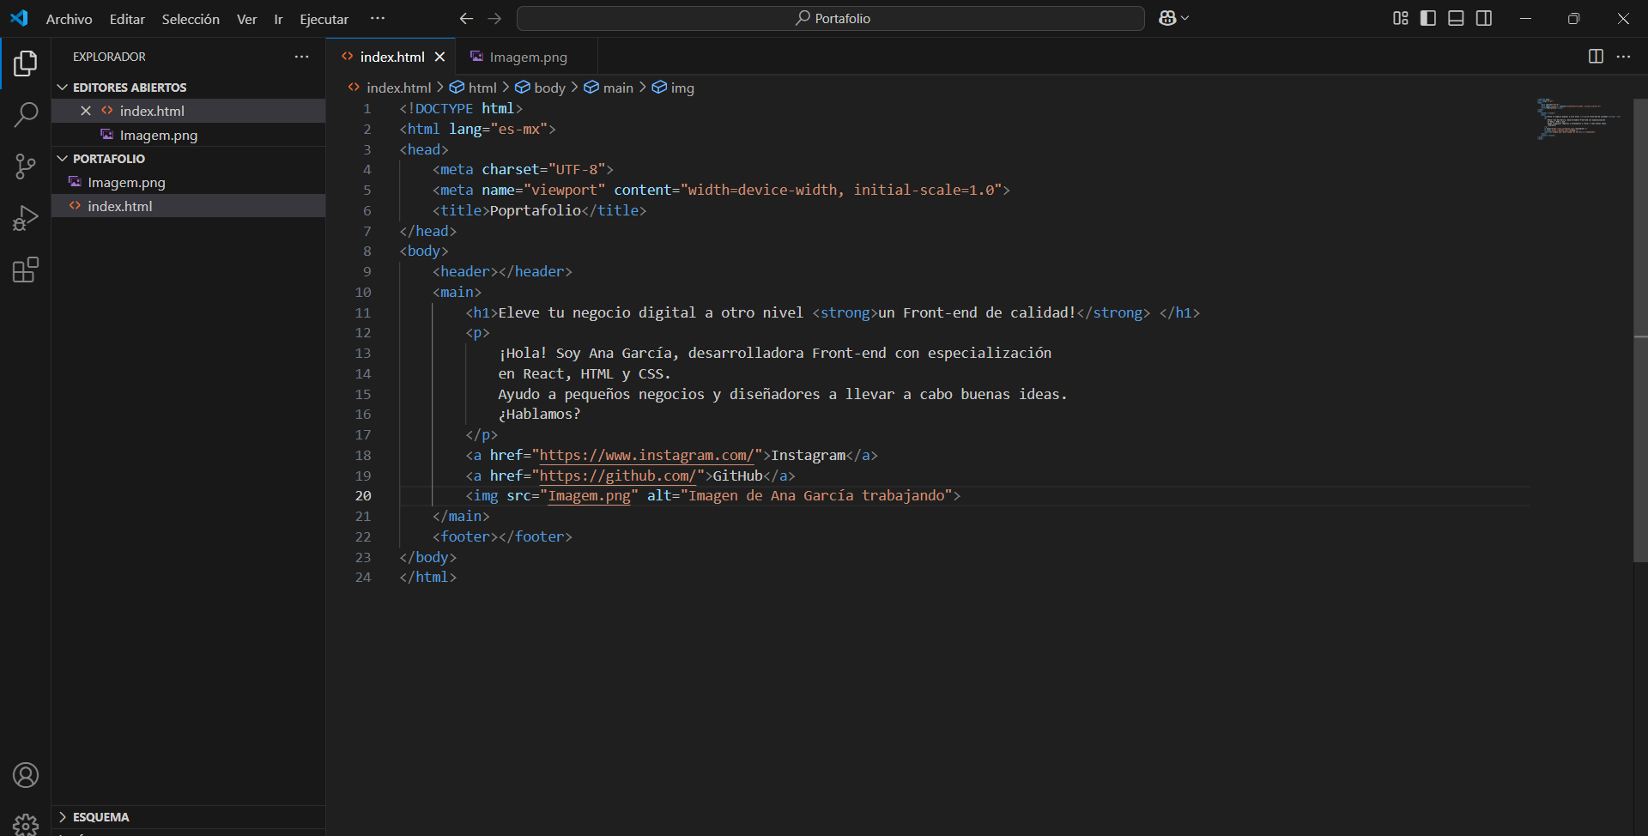Open Run and Debug view
Image resolution: width=1648 pixels, height=836 pixels.
[x=26, y=218]
